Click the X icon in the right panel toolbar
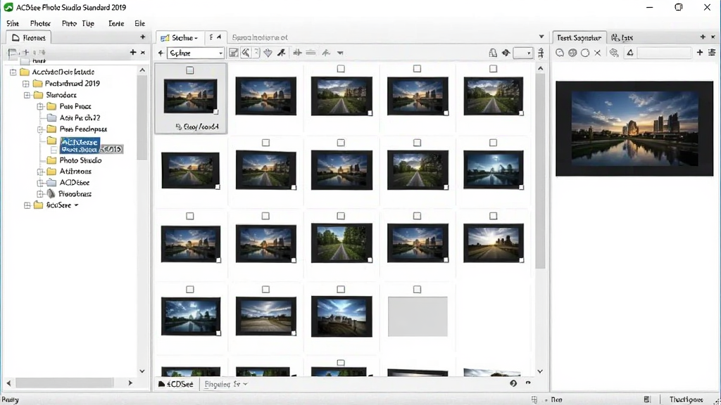721x405 pixels. 598,53
